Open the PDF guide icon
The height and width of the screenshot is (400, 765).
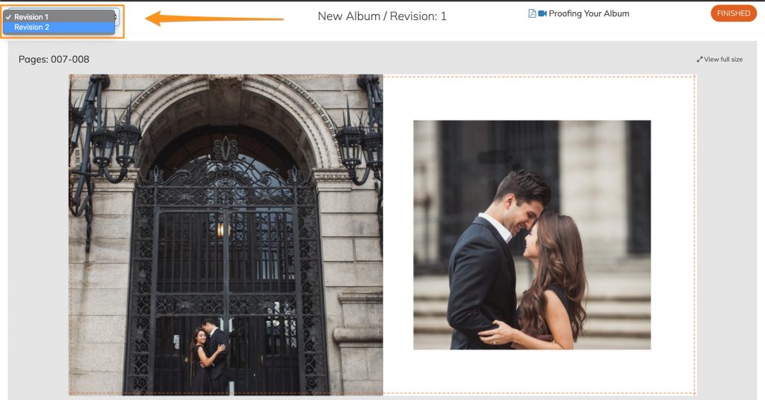coord(532,13)
